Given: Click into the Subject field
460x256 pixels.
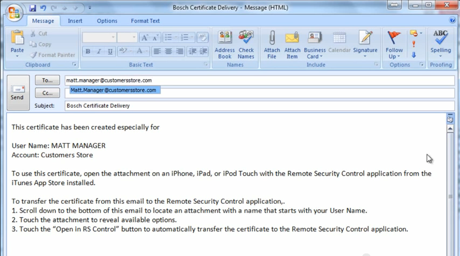Looking at the screenshot, I should point(260,106).
